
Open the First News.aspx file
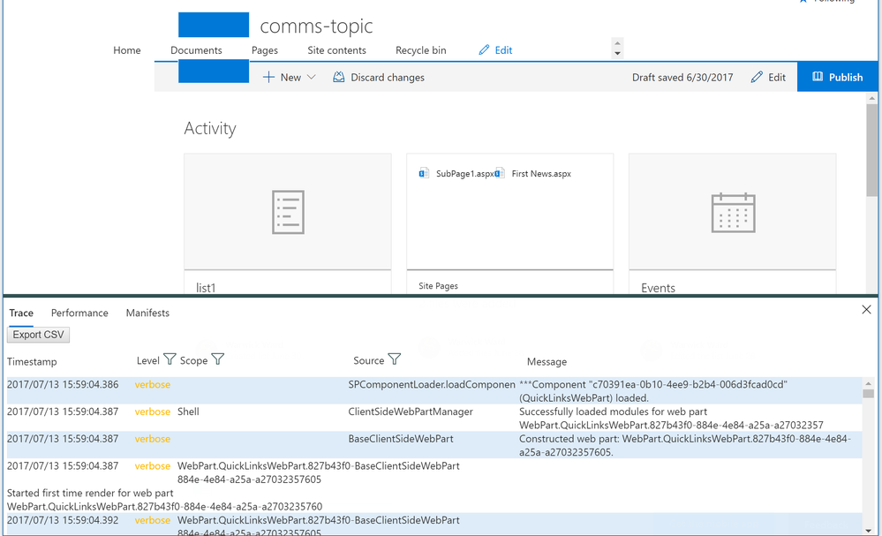pos(541,174)
